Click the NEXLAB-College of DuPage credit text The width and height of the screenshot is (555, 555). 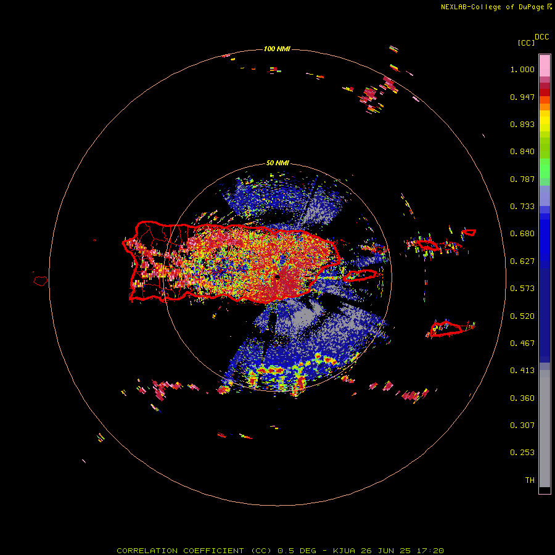[496, 7]
